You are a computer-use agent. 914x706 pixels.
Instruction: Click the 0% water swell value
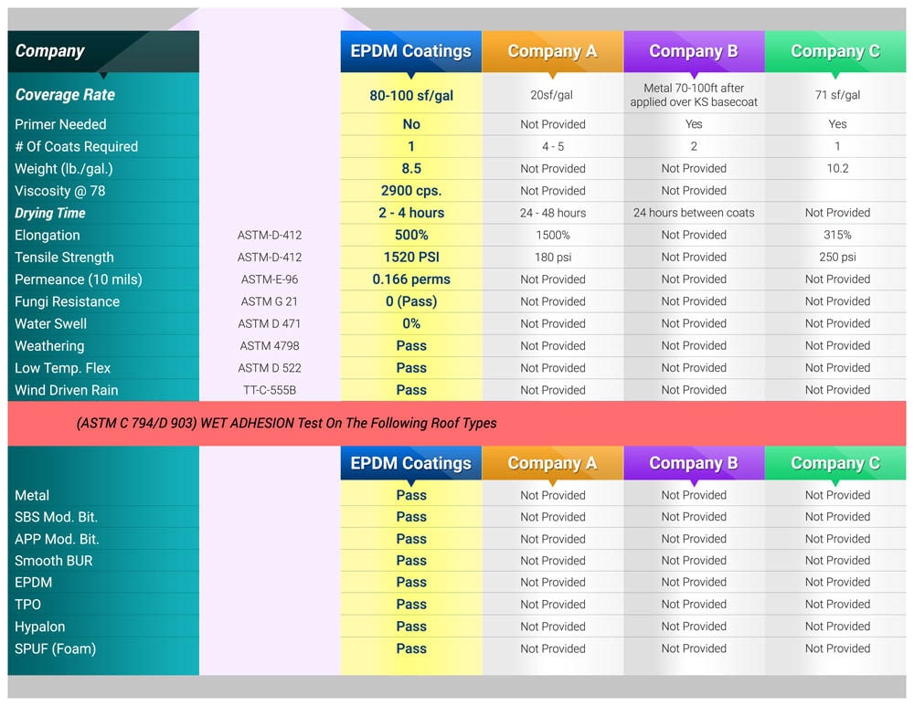point(411,324)
